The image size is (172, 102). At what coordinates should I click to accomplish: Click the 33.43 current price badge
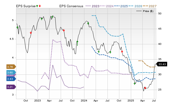(x=162, y=64)
